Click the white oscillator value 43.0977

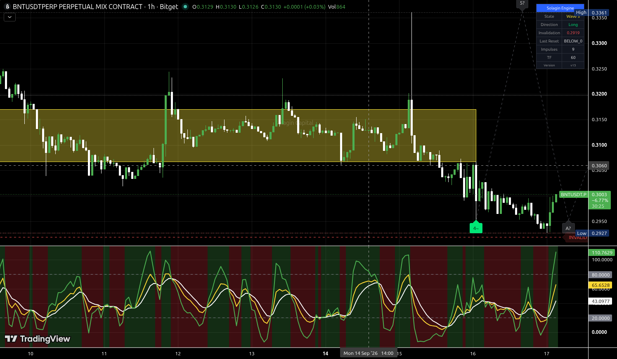(600, 301)
